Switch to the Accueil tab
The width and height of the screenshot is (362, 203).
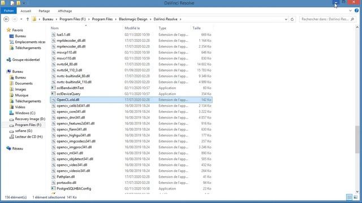(x=25, y=11)
